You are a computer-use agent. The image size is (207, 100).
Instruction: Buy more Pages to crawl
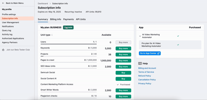123,61
